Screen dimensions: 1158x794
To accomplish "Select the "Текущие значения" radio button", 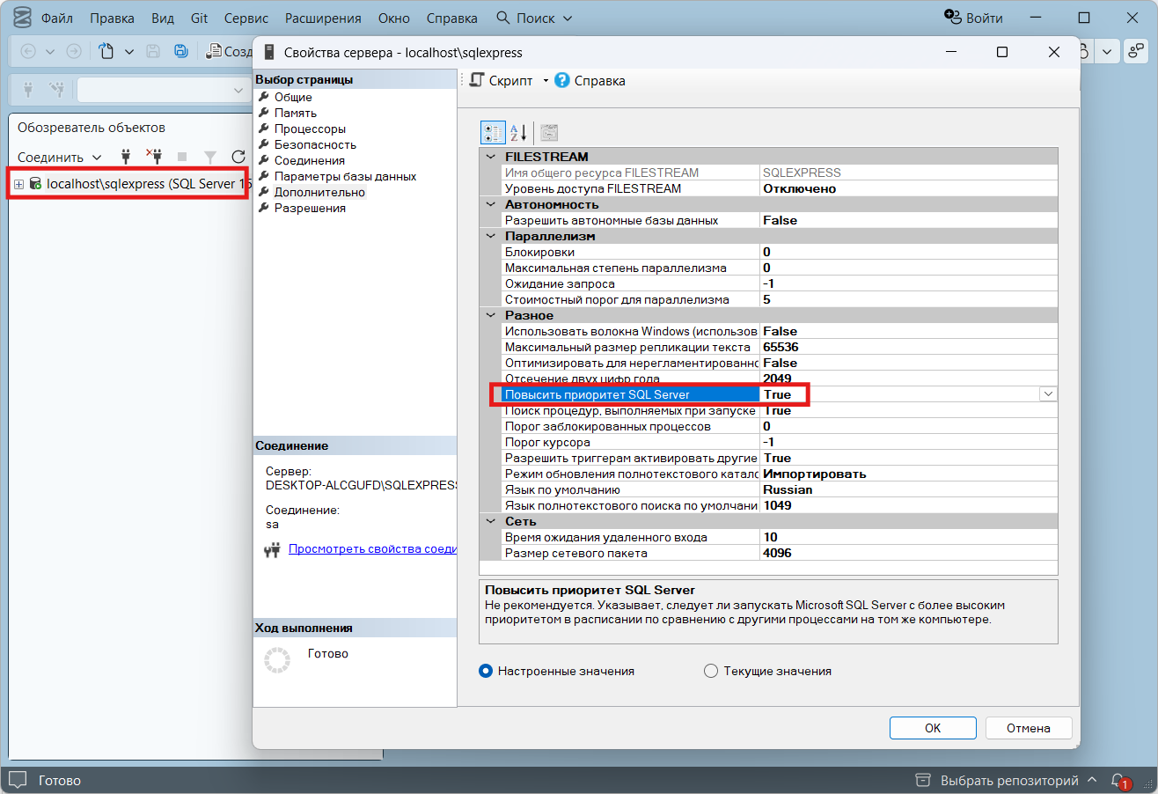I will 711,671.
